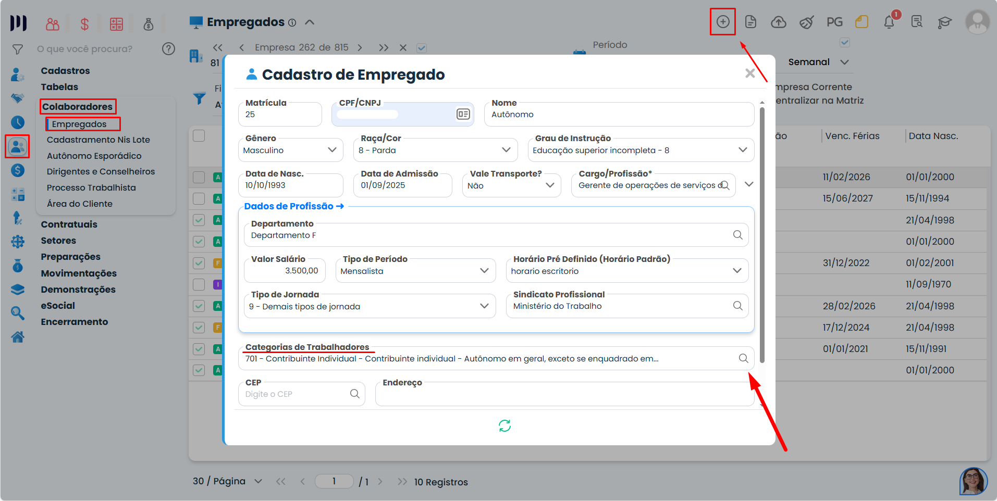This screenshot has height=501, width=997.
Task: Open the Tipo de Jornada dropdown
Action: 370,306
